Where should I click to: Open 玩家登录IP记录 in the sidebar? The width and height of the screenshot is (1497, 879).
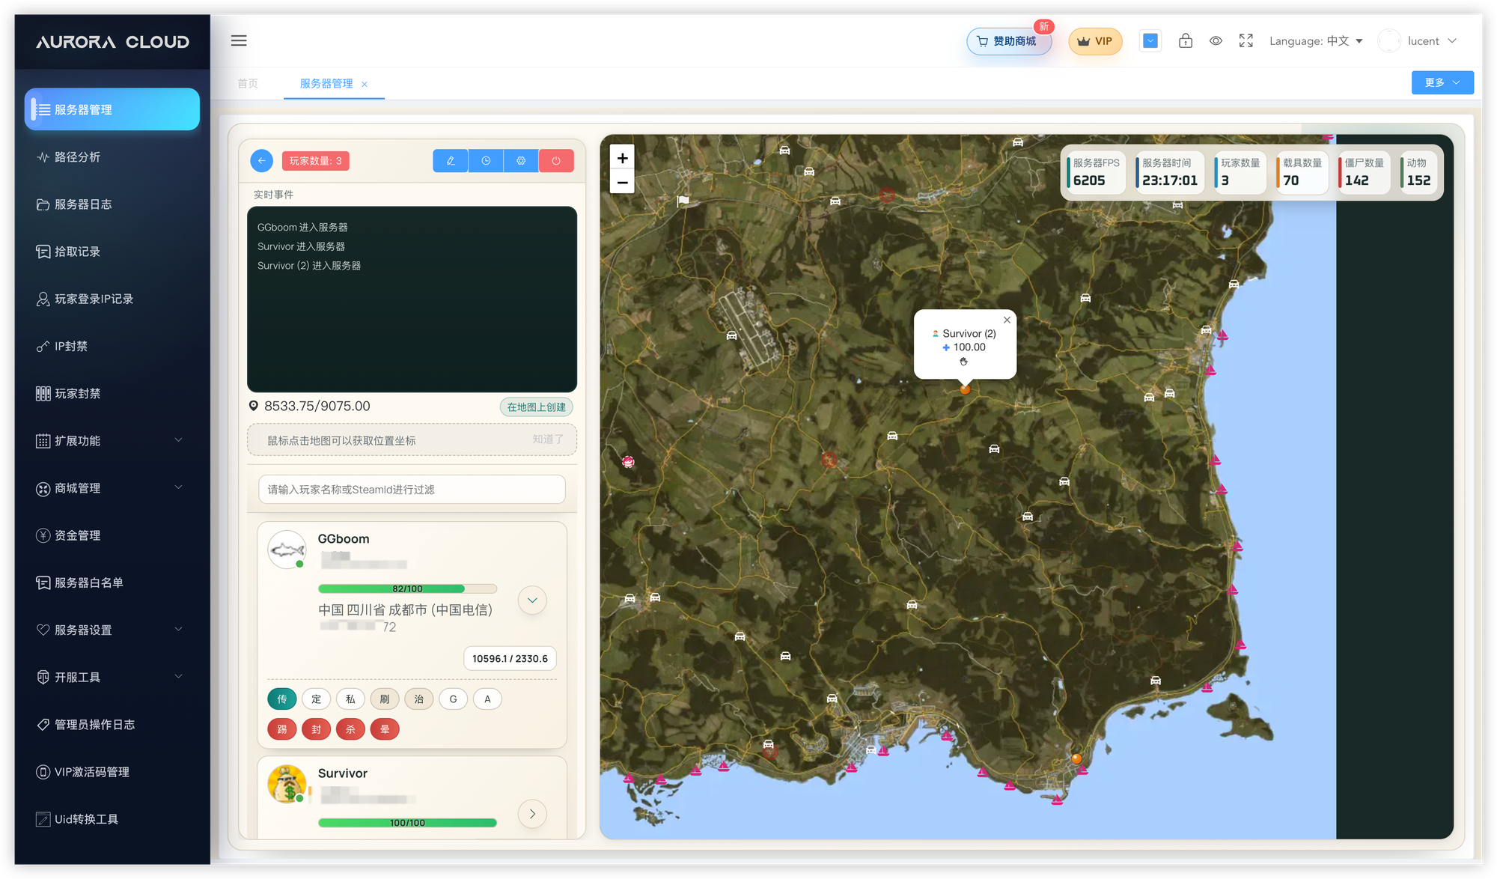pyautogui.click(x=112, y=299)
